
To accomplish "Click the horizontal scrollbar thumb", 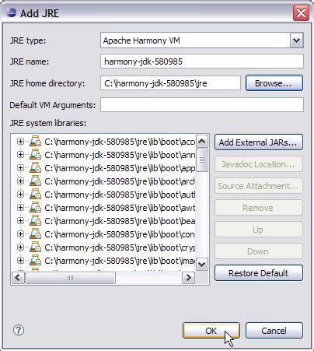I will point(70,278).
